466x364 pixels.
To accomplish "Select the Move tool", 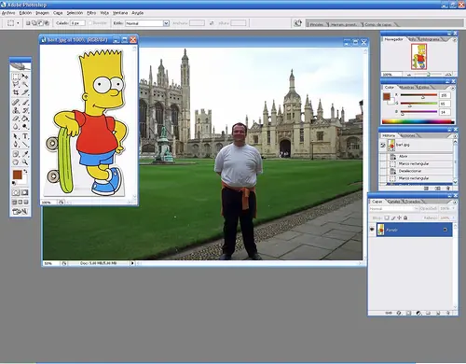I will (x=25, y=76).
